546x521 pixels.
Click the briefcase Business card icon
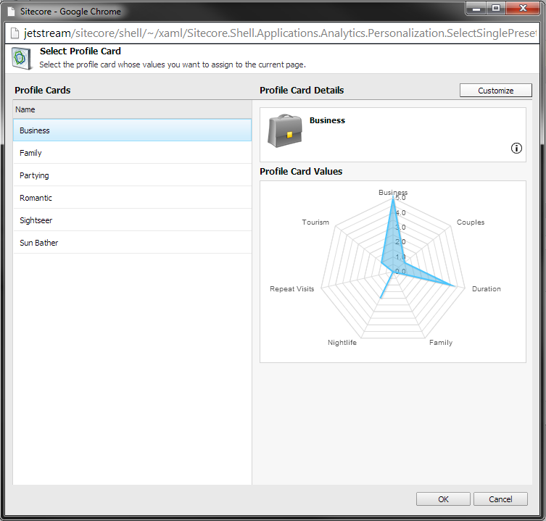285,130
